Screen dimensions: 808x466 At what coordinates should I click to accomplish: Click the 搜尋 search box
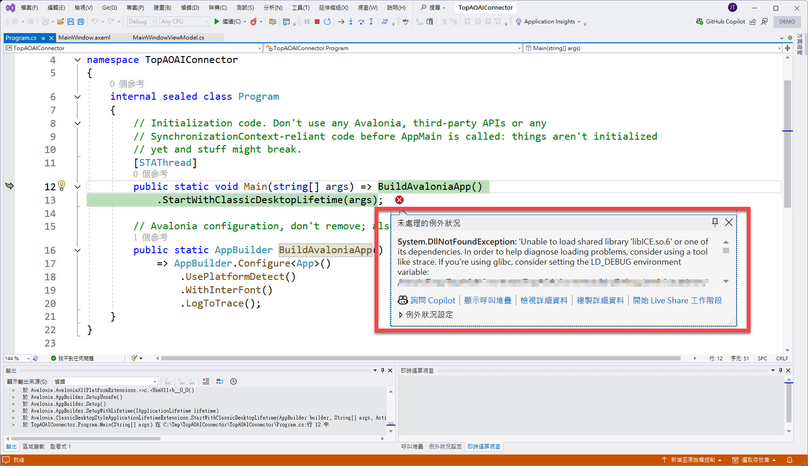pos(433,8)
